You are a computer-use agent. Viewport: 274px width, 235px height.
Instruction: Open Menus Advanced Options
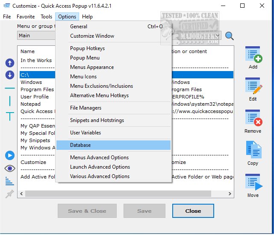pos(113,158)
